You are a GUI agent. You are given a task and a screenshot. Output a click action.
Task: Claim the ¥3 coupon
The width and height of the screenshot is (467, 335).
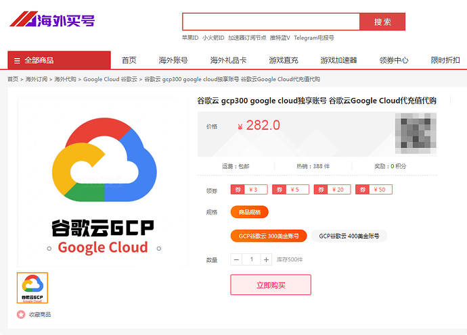point(249,189)
